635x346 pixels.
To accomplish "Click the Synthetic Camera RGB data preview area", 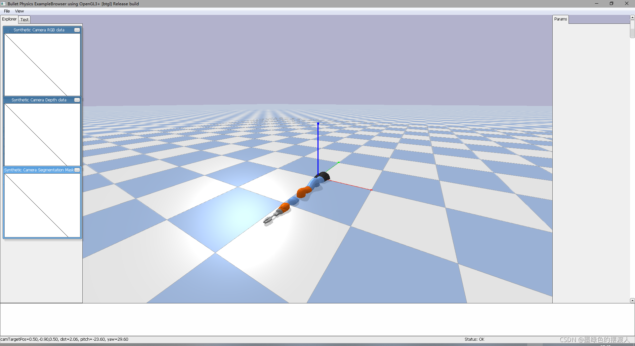I will click(42, 65).
